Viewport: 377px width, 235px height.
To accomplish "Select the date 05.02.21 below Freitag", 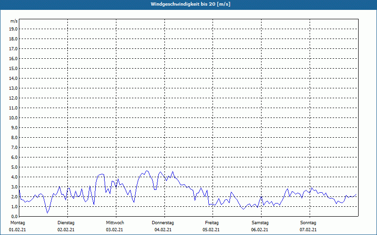I will (x=212, y=230).
